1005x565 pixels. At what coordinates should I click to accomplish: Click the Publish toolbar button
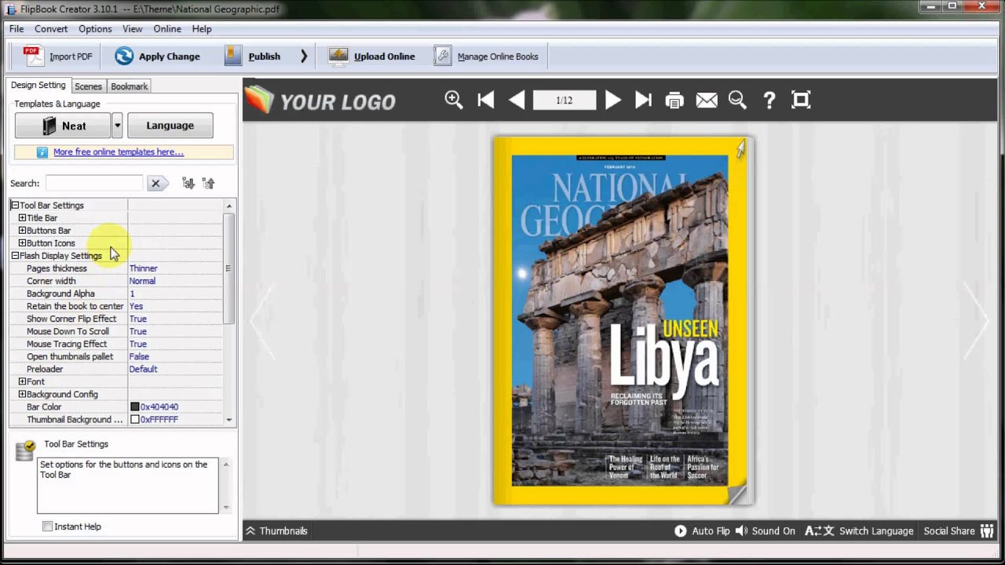click(x=252, y=56)
